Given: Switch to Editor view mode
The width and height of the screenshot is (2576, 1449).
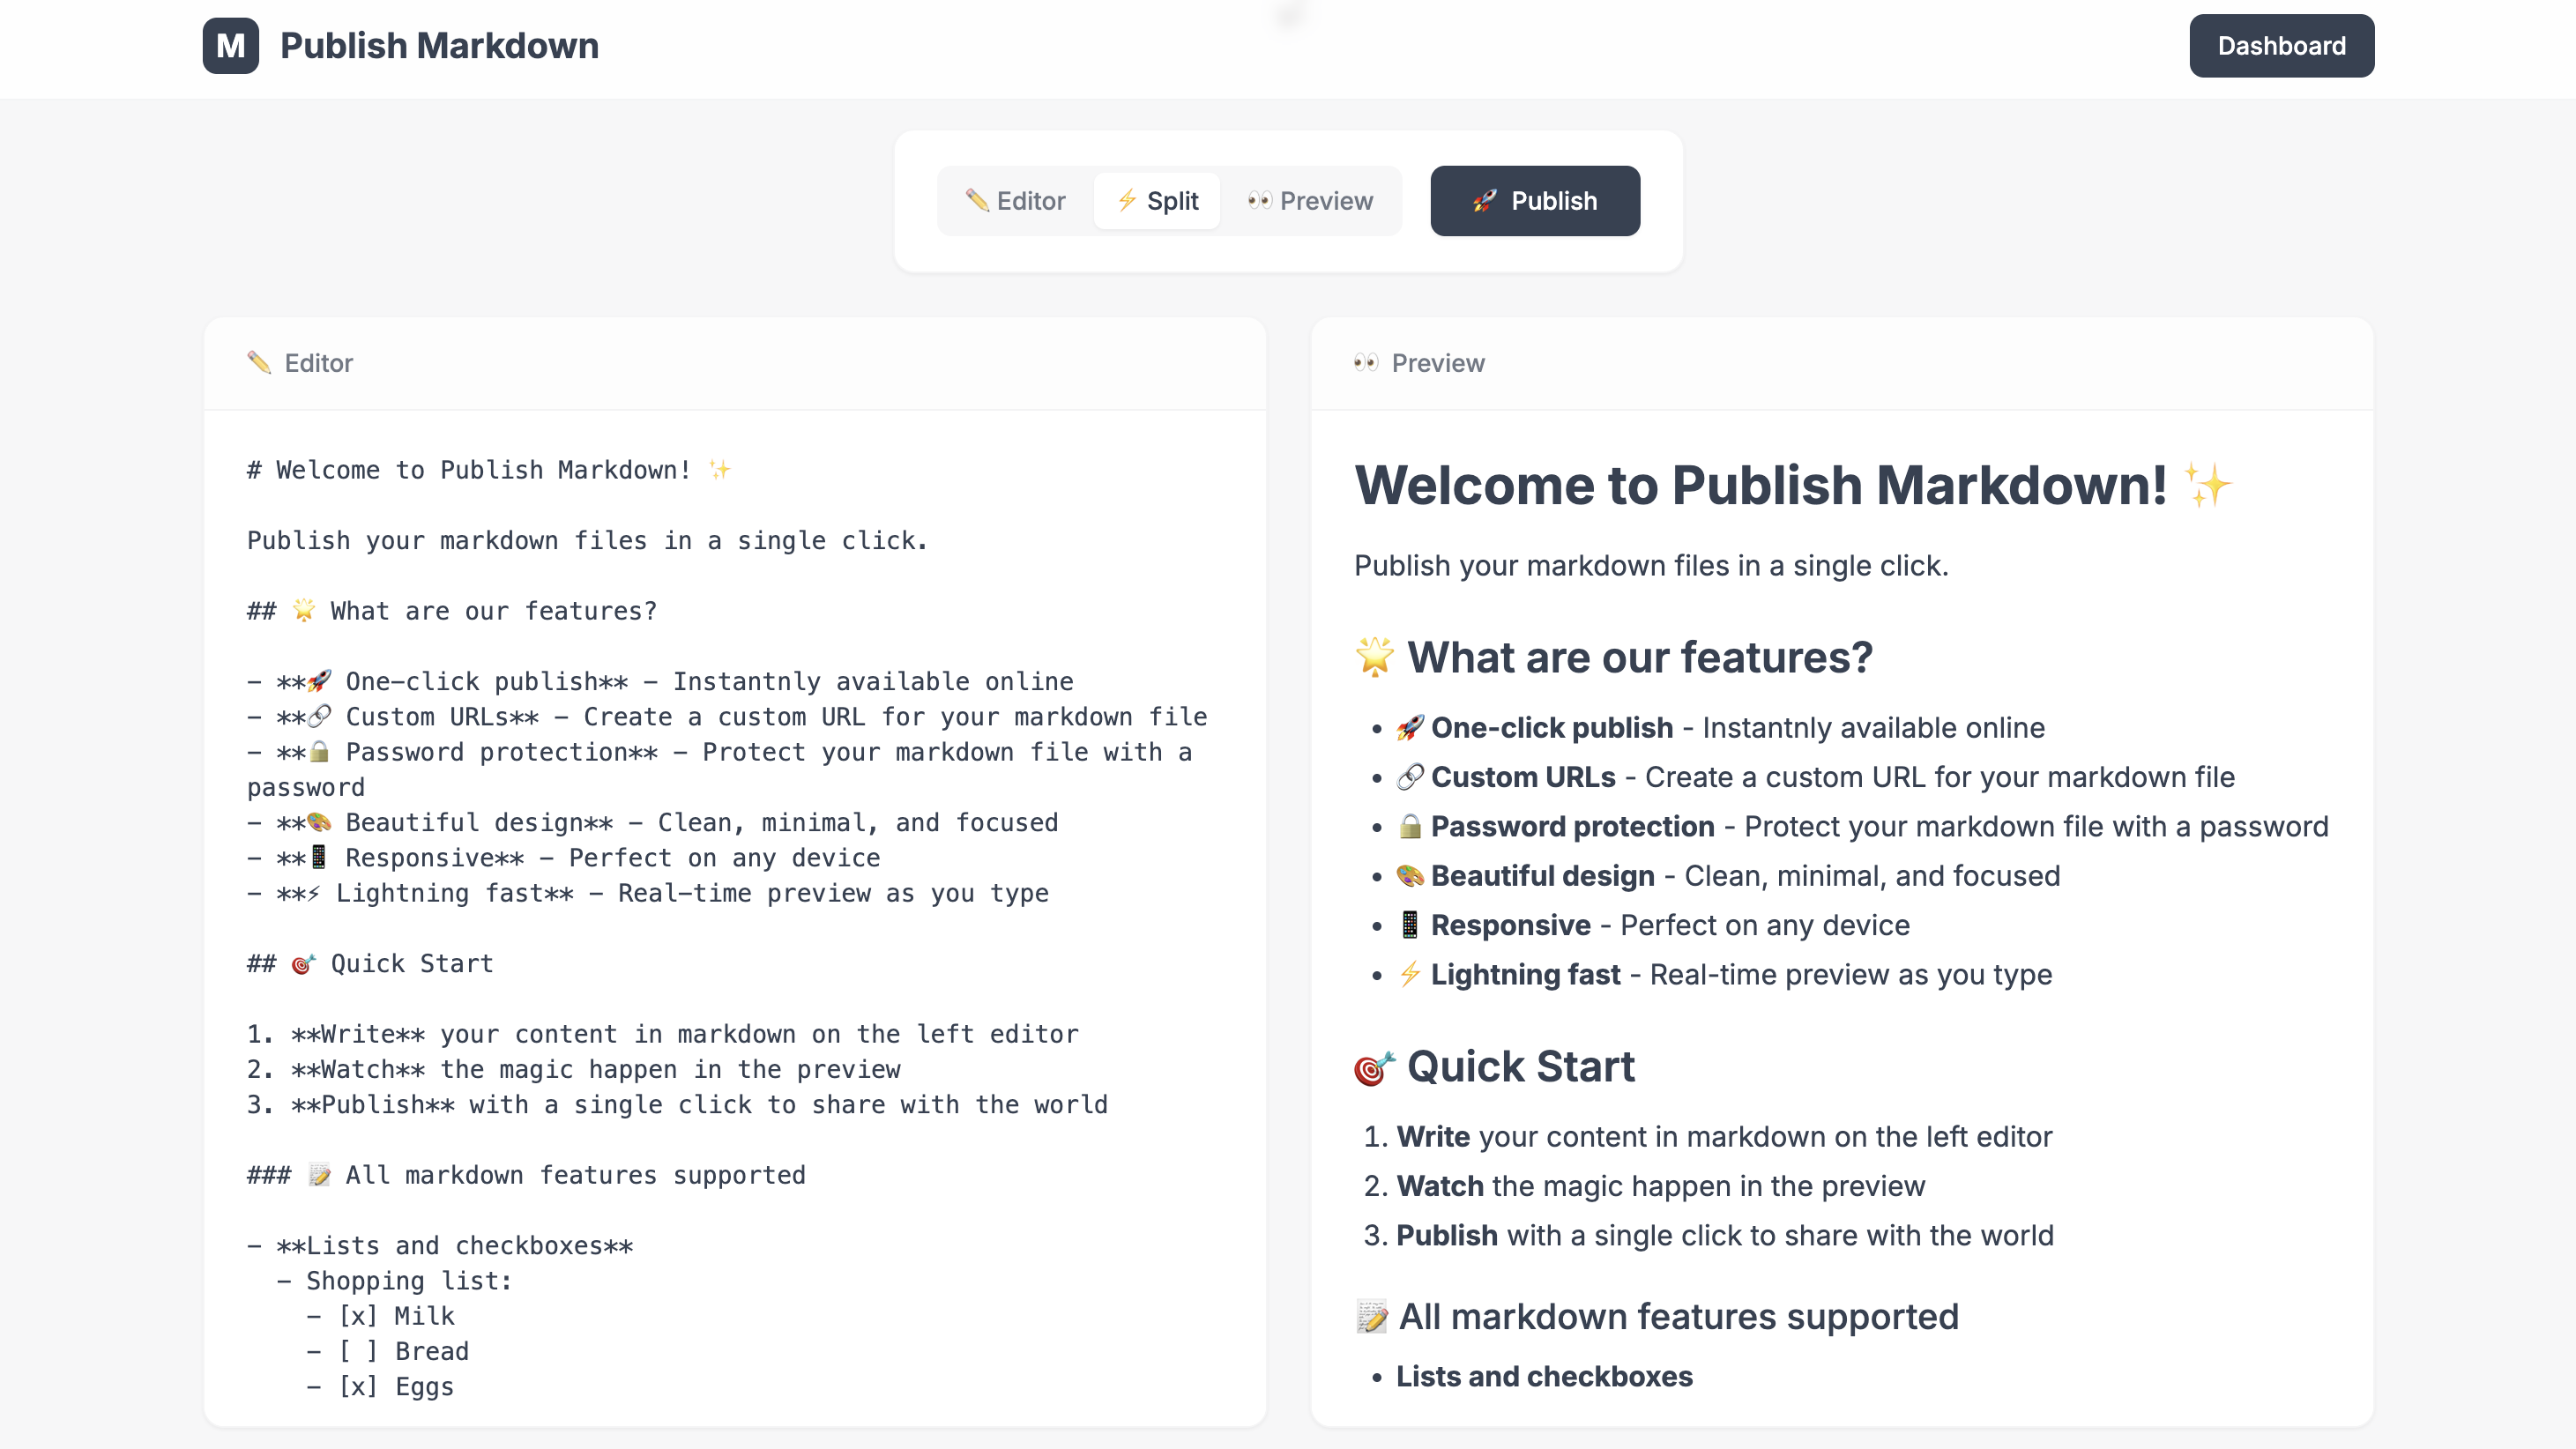Looking at the screenshot, I should point(1015,201).
